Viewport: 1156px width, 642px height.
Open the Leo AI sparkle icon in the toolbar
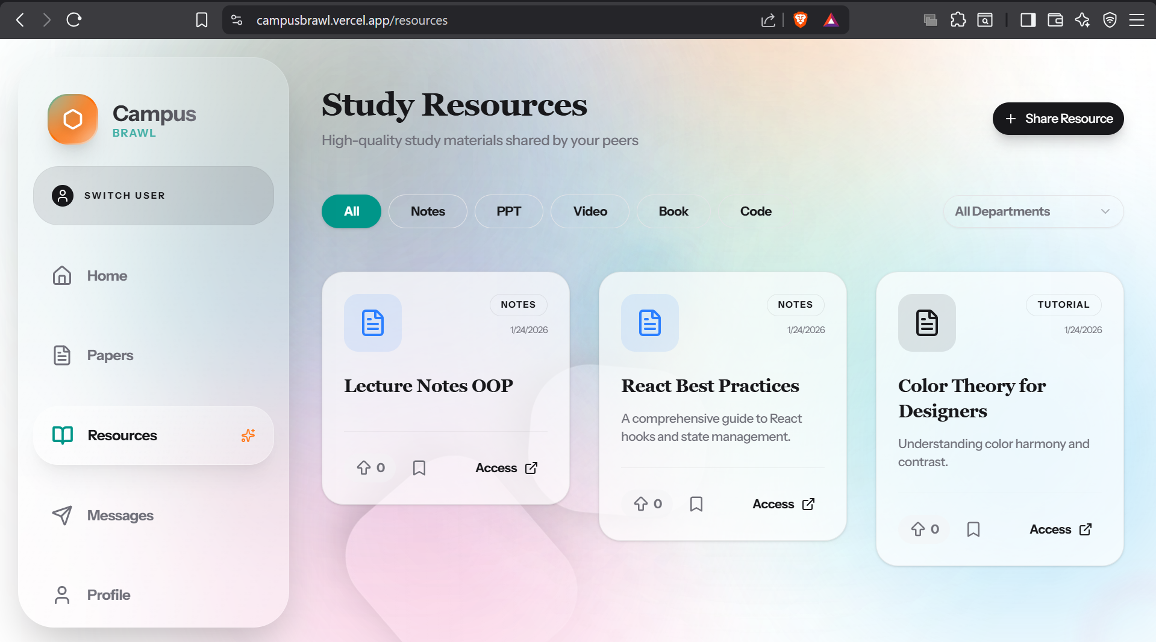pos(1083,20)
